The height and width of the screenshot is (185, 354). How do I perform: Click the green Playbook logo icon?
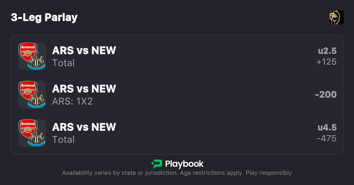[157, 164]
